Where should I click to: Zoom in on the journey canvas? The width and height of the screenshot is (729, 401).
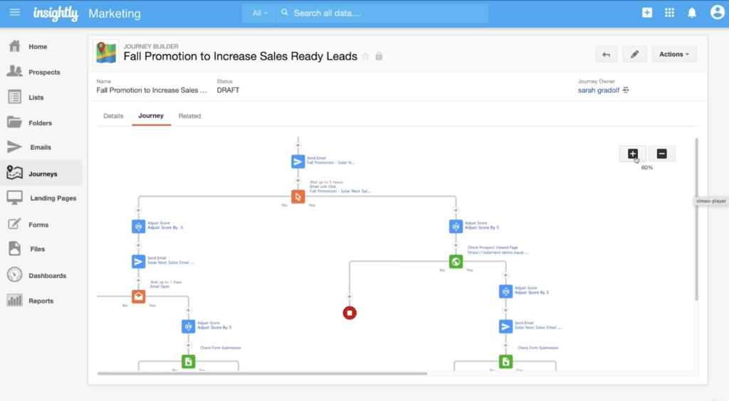click(632, 154)
